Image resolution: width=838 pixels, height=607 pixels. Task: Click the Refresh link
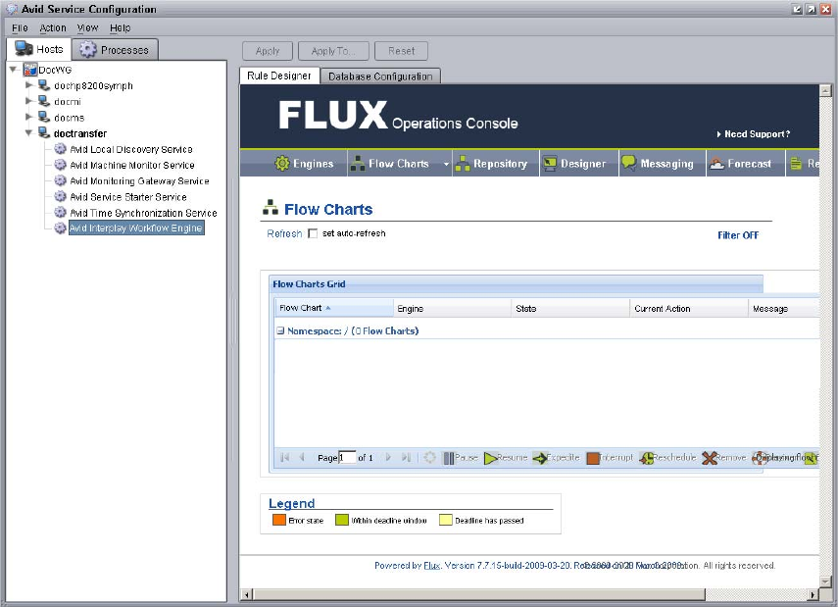tap(284, 233)
